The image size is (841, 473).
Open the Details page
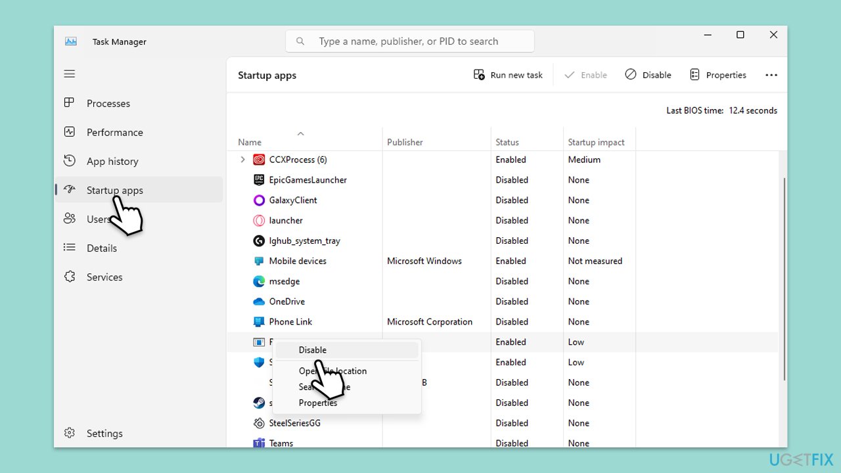coord(101,248)
